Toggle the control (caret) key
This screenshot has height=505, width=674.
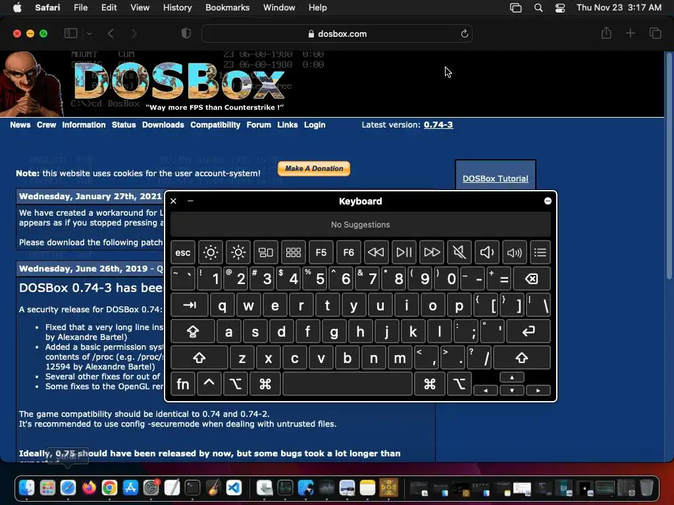click(209, 384)
